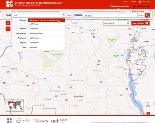Click the red expand arrows button at map bottom

[x=148, y=114]
